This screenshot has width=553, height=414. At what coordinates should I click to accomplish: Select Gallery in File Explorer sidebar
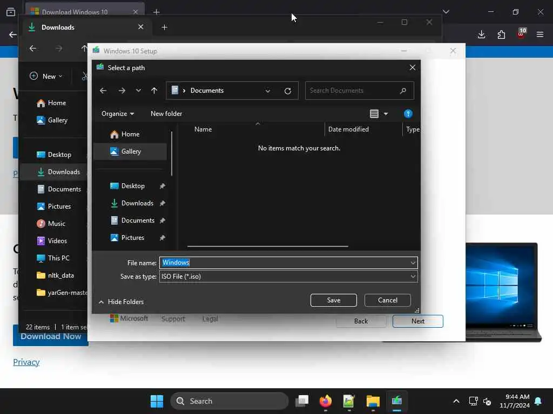(52, 120)
